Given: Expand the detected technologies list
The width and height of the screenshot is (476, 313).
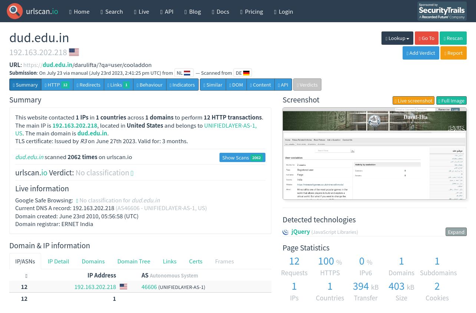Looking at the screenshot, I should (x=456, y=232).
